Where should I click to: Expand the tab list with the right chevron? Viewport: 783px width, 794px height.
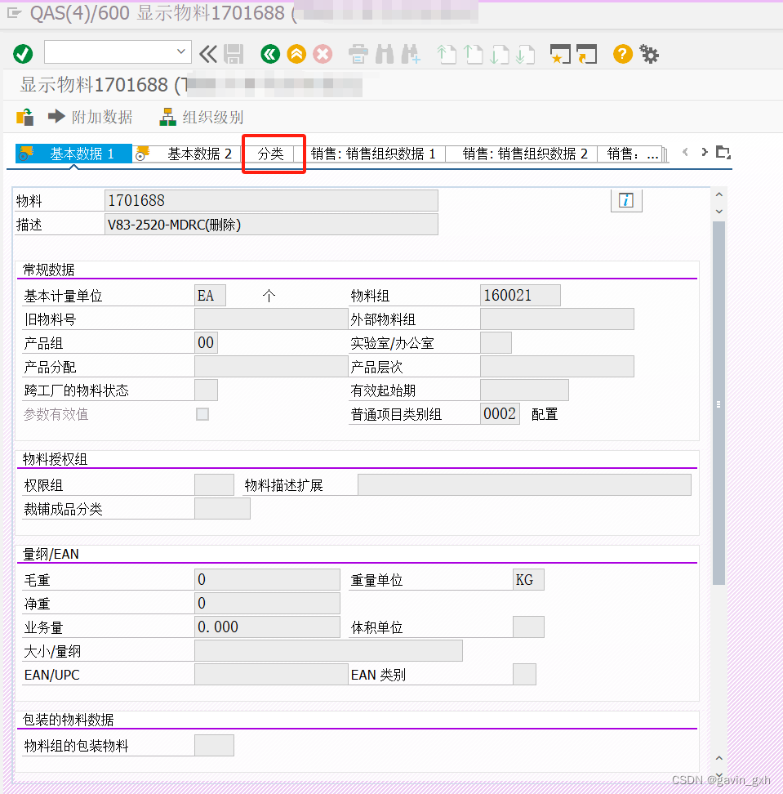click(x=703, y=152)
